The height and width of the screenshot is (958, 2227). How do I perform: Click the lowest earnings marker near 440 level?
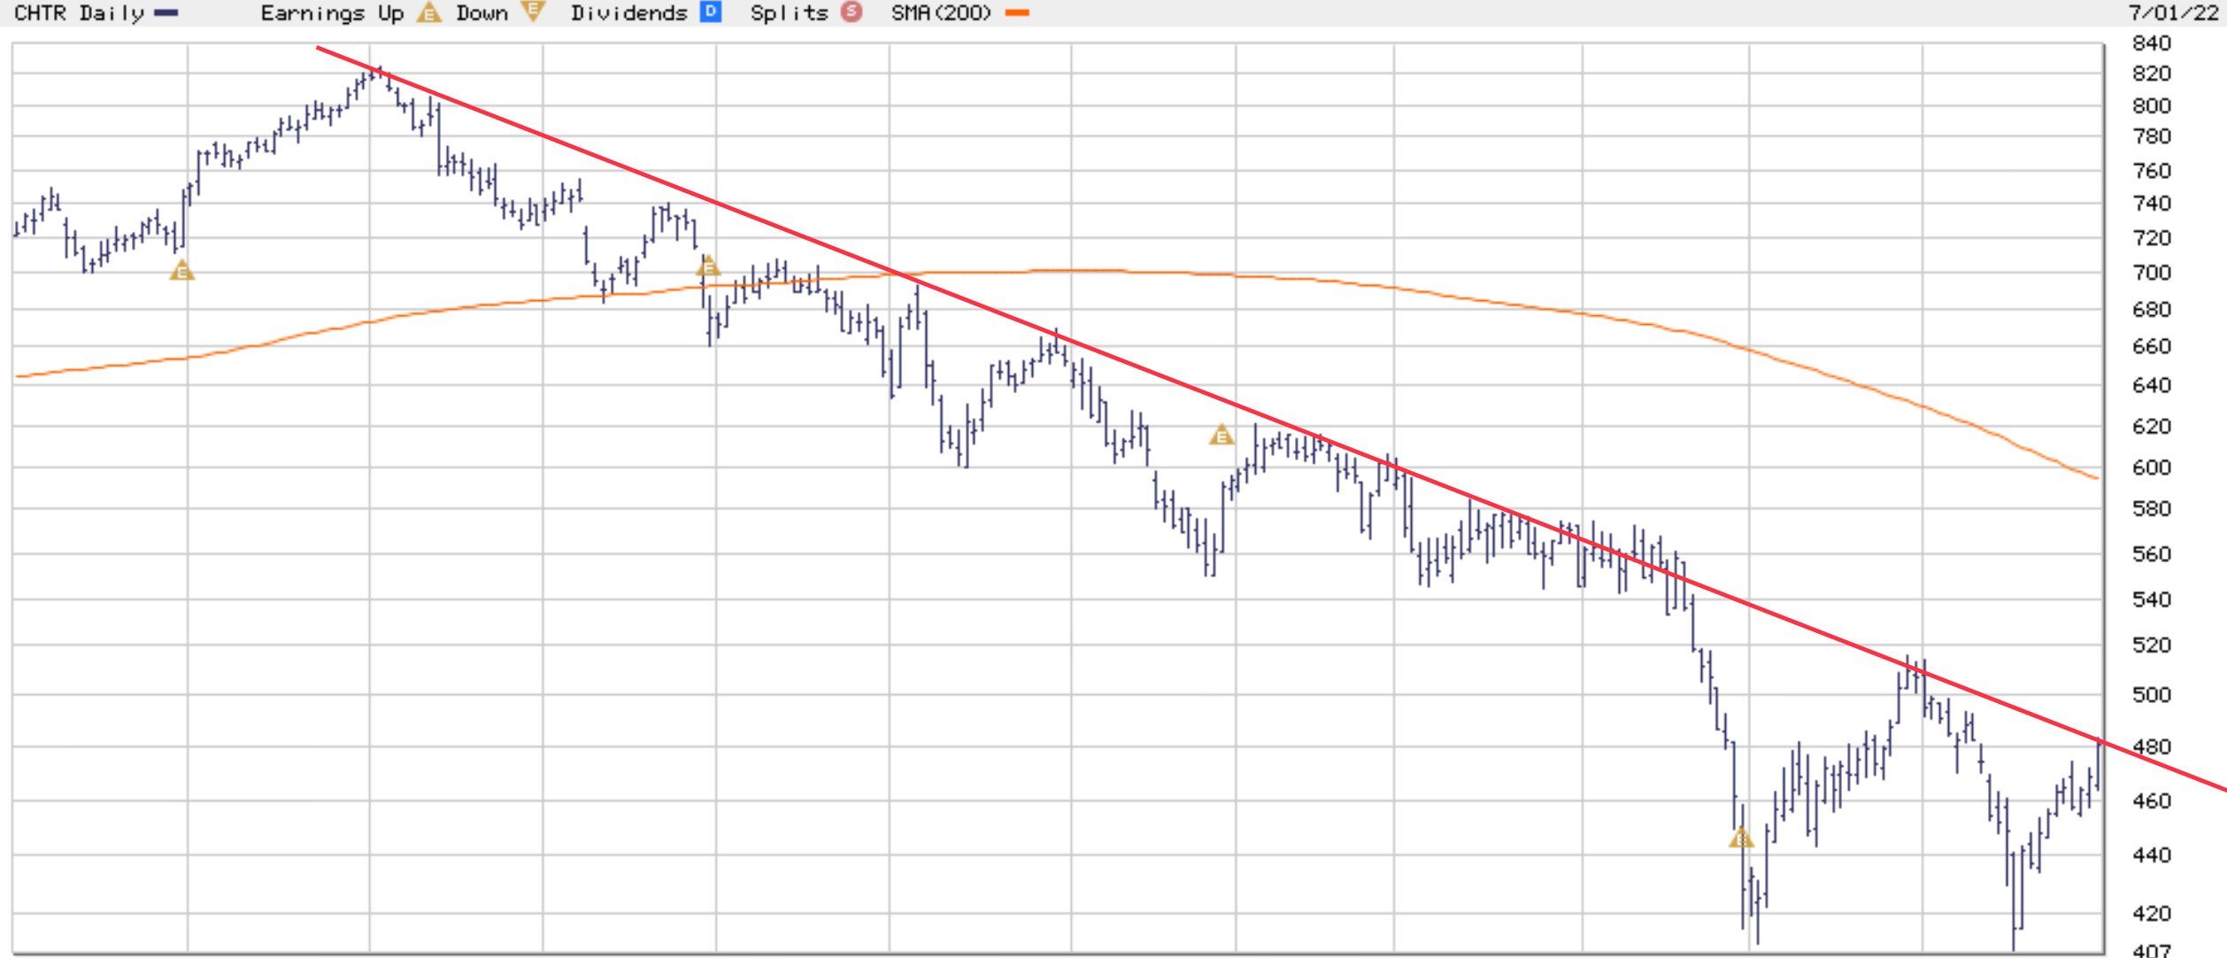pos(1740,838)
